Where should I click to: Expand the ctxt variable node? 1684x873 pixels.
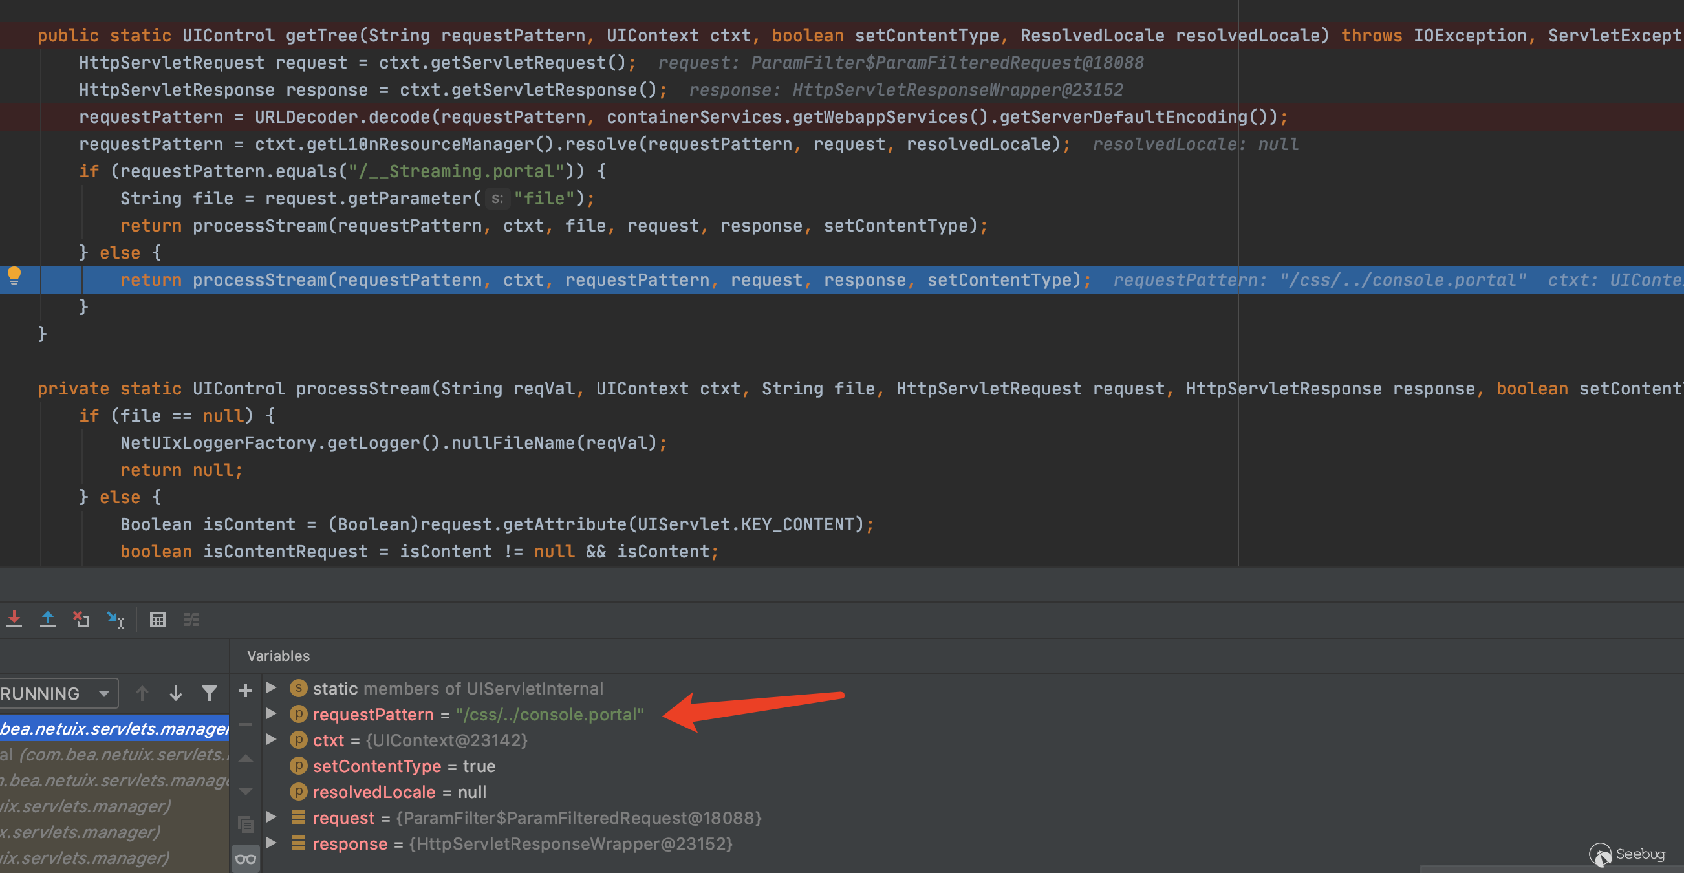coord(272,740)
